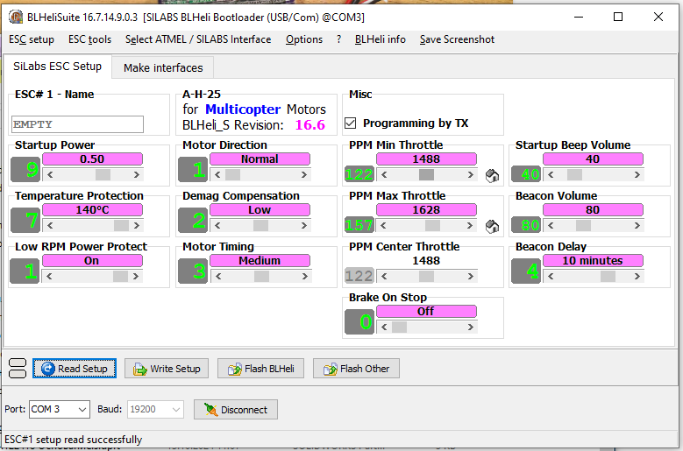683x451 pixels.
Task: Click the Flash BLHeli button
Action: click(260, 369)
